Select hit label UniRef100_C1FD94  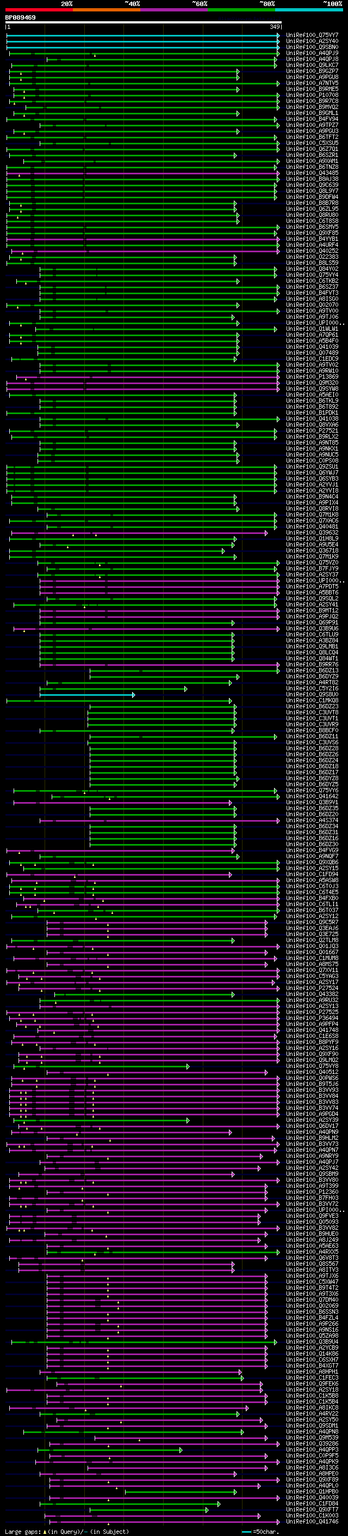point(312,874)
